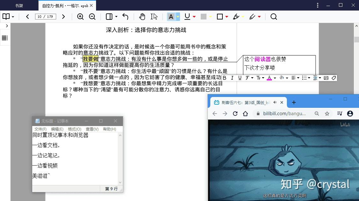This screenshot has width=359, height=201.
Task: Expand the text alignment dropdown
Action: pos(298,78)
